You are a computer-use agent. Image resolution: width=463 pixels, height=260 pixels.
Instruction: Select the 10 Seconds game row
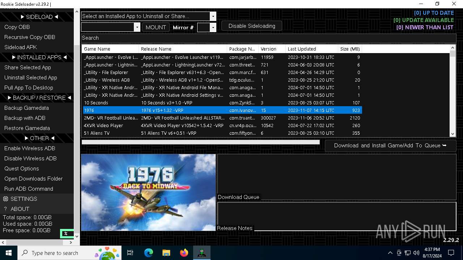[x=222, y=103]
